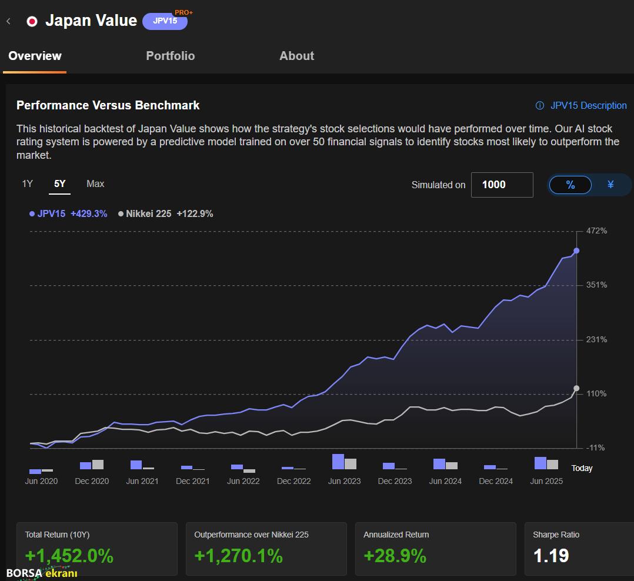Click the JPV15 PRO+ badge
The width and height of the screenshot is (634, 581).
click(165, 21)
